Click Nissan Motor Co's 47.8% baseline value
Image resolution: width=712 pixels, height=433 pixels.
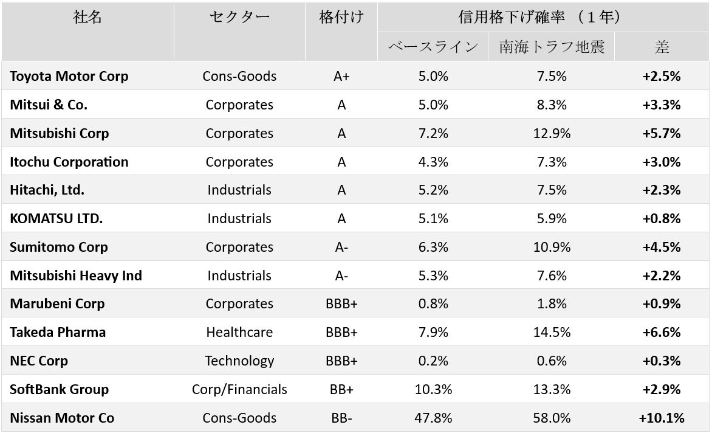pyautogui.click(x=433, y=418)
